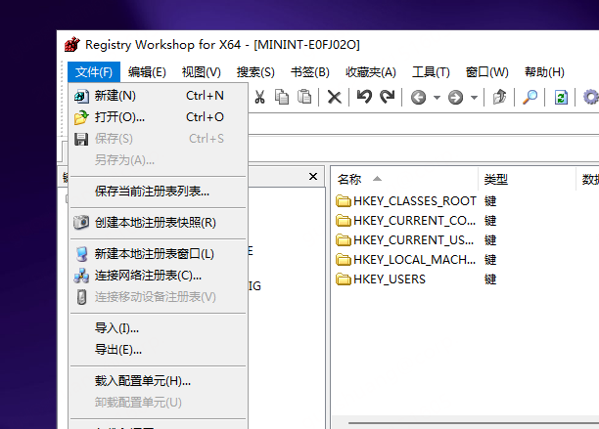599x429 pixels.
Task: Click the Undo arrow icon
Action: [364, 97]
